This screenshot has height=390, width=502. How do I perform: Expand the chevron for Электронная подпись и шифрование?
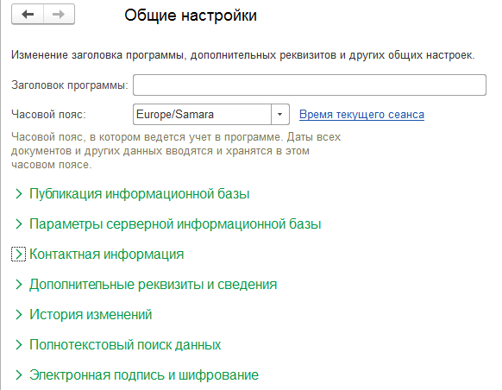pyautogui.click(x=19, y=375)
